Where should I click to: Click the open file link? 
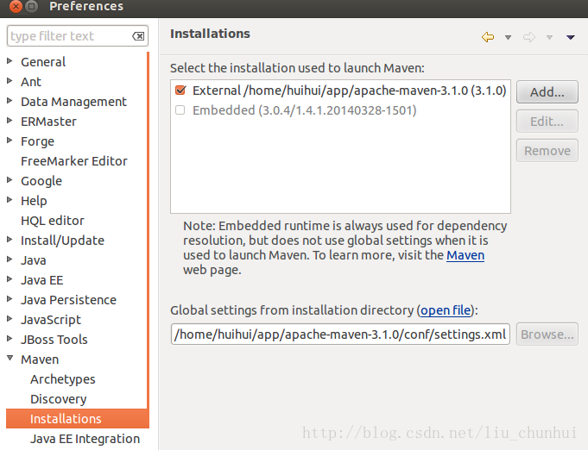tap(446, 310)
